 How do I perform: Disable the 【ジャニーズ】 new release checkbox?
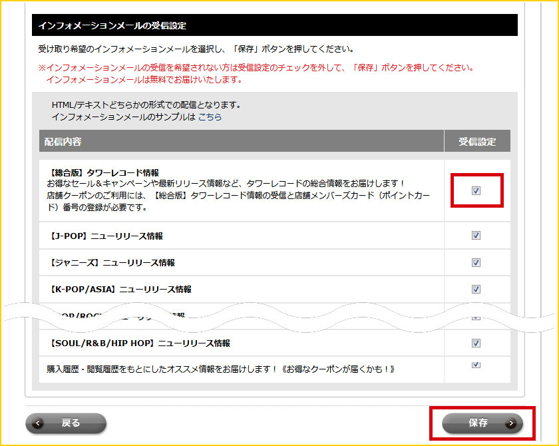click(x=476, y=262)
